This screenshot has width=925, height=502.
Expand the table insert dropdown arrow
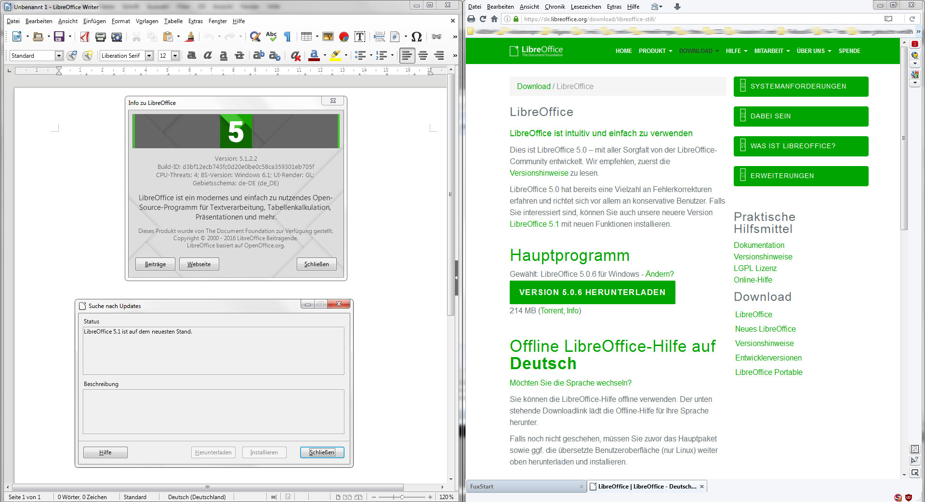[x=317, y=37]
